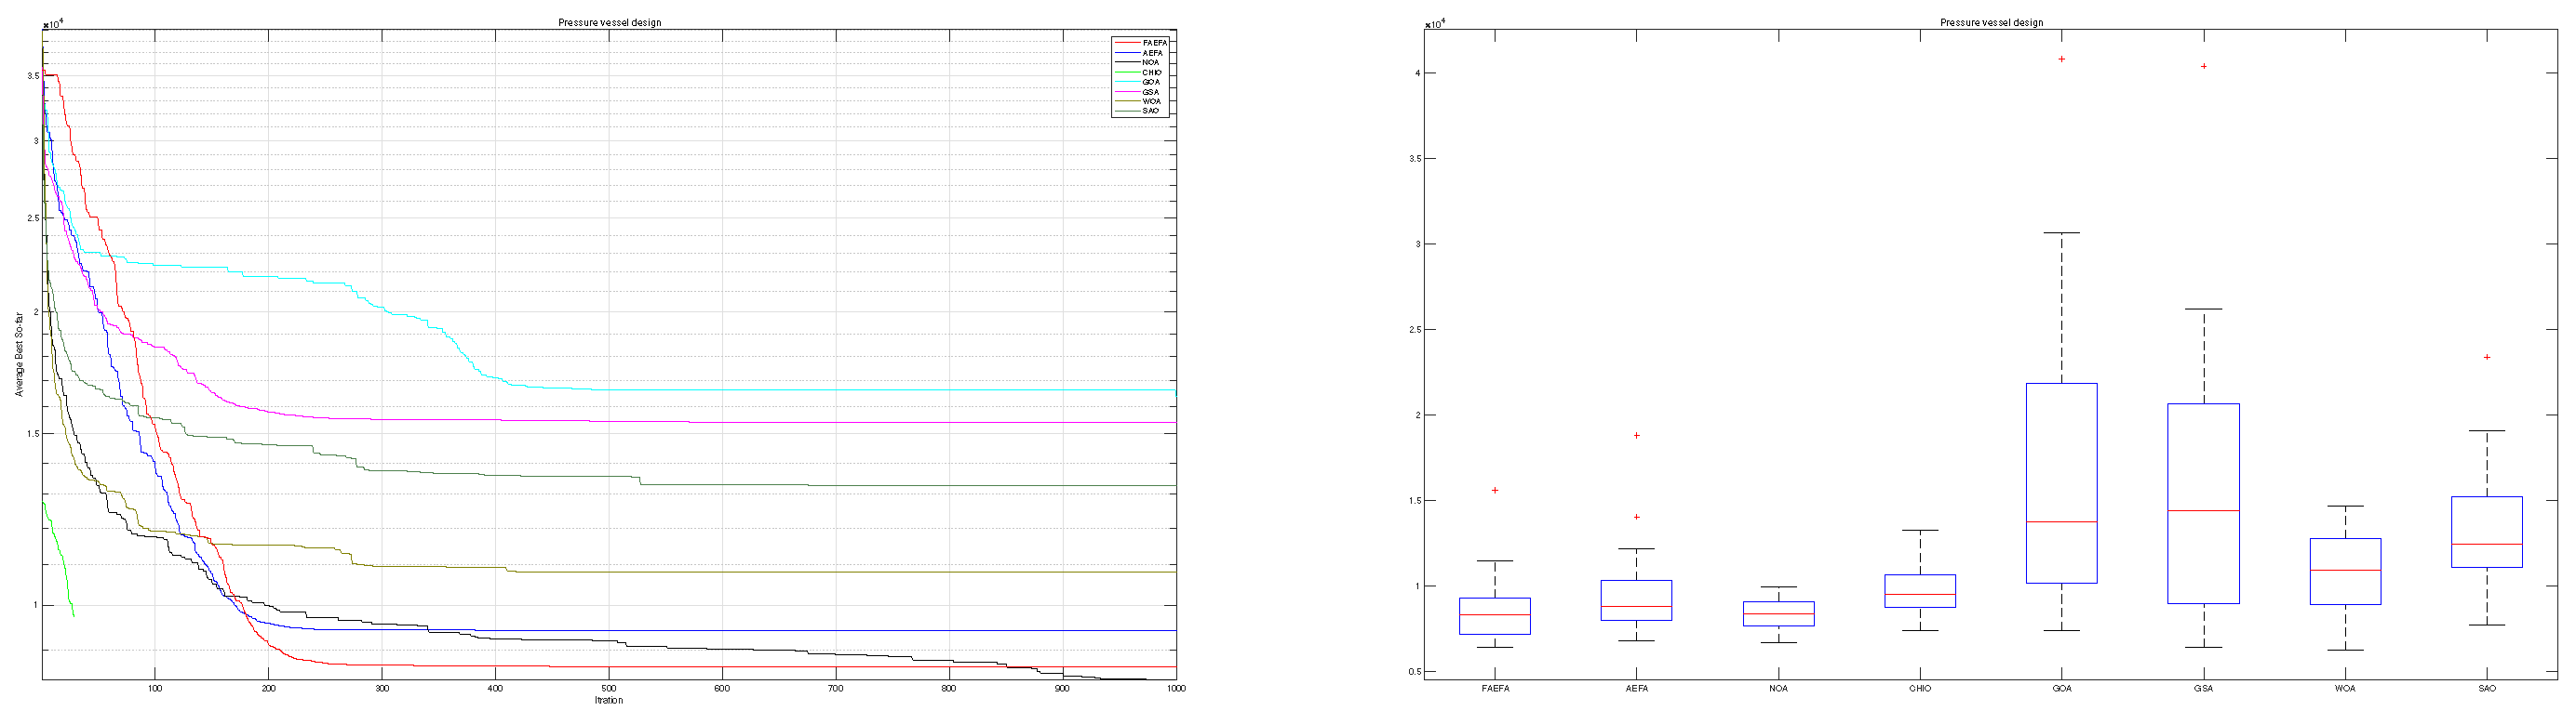Click the right boxplot title 'Pressure vessel design'
The image size is (2576, 724).
[1991, 22]
